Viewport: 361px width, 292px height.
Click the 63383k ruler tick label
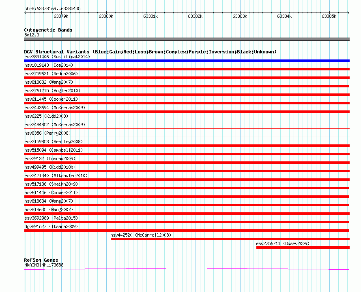coord(240,16)
